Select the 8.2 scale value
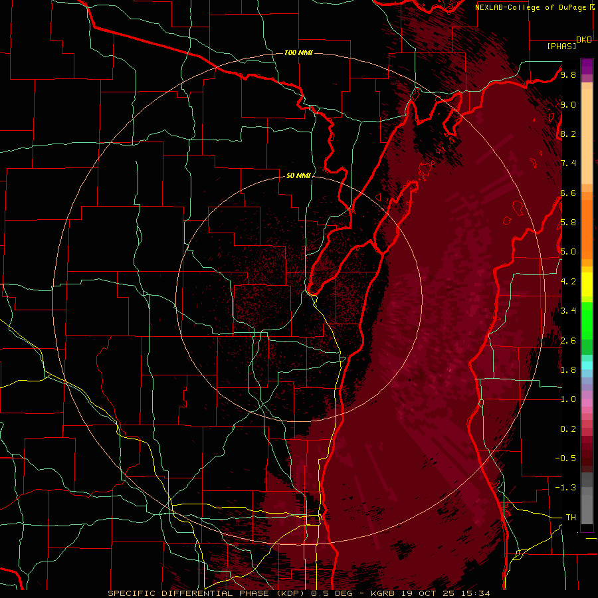This screenshot has height=598, width=598. coord(568,134)
